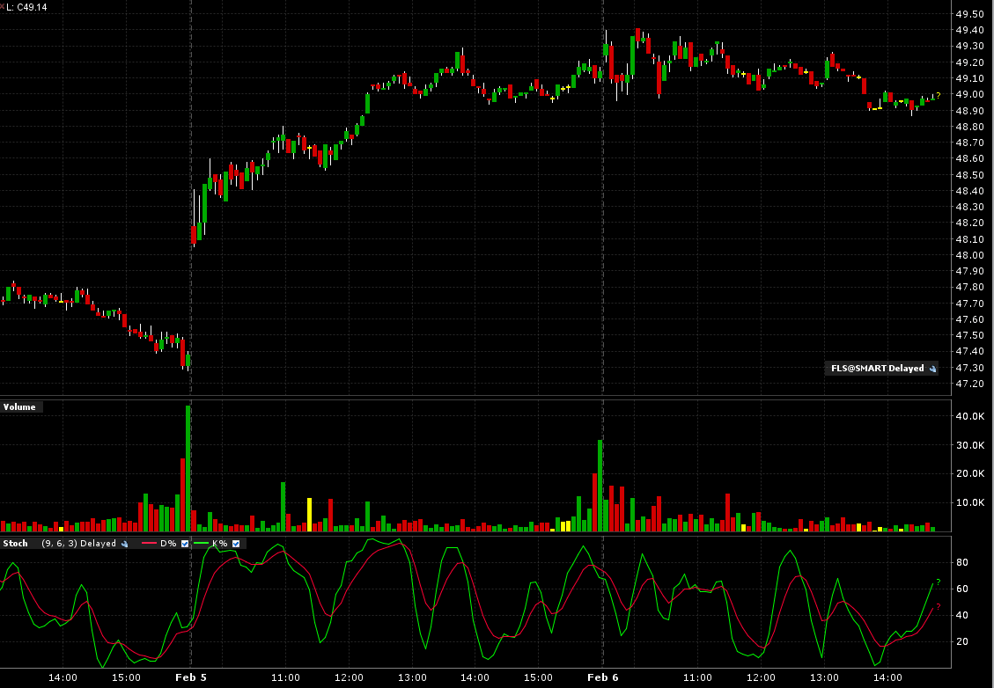The width and height of the screenshot is (994, 688).
Task: Click the 48.00 price axis label
Action: [970, 255]
